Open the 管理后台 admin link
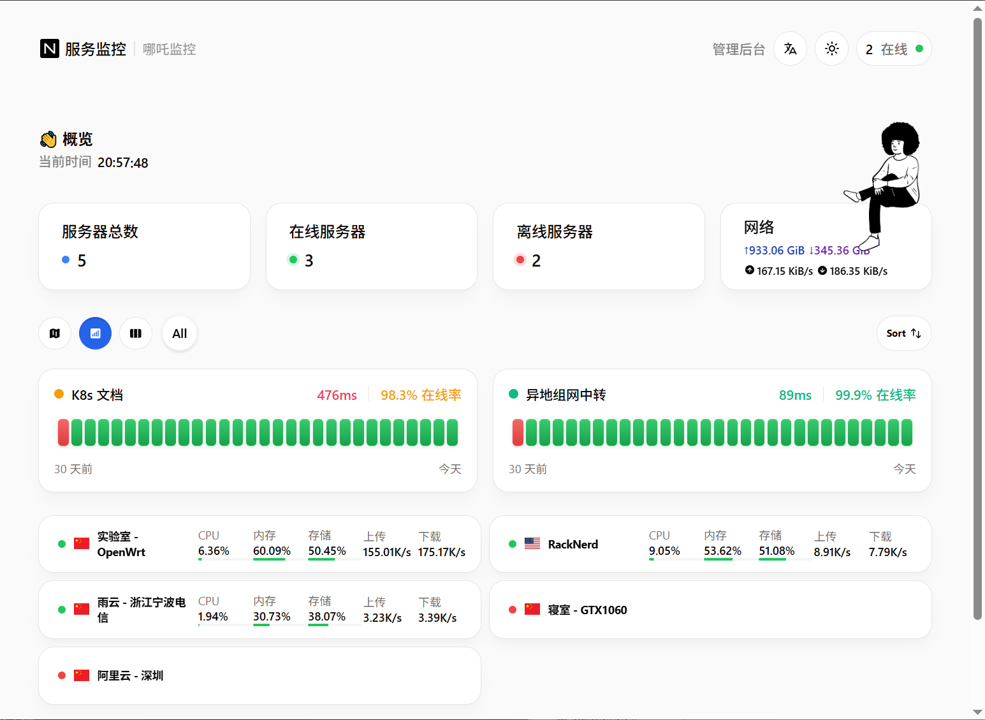The height and width of the screenshot is (720, 985). (738, 49)
